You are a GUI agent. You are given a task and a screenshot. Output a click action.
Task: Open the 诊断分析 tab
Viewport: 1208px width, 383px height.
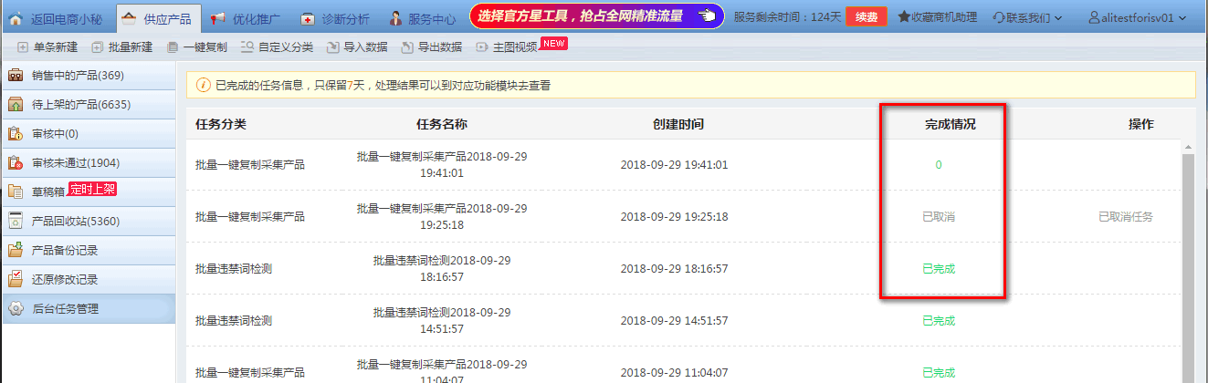pyautogui.click(x=334, y=17)
